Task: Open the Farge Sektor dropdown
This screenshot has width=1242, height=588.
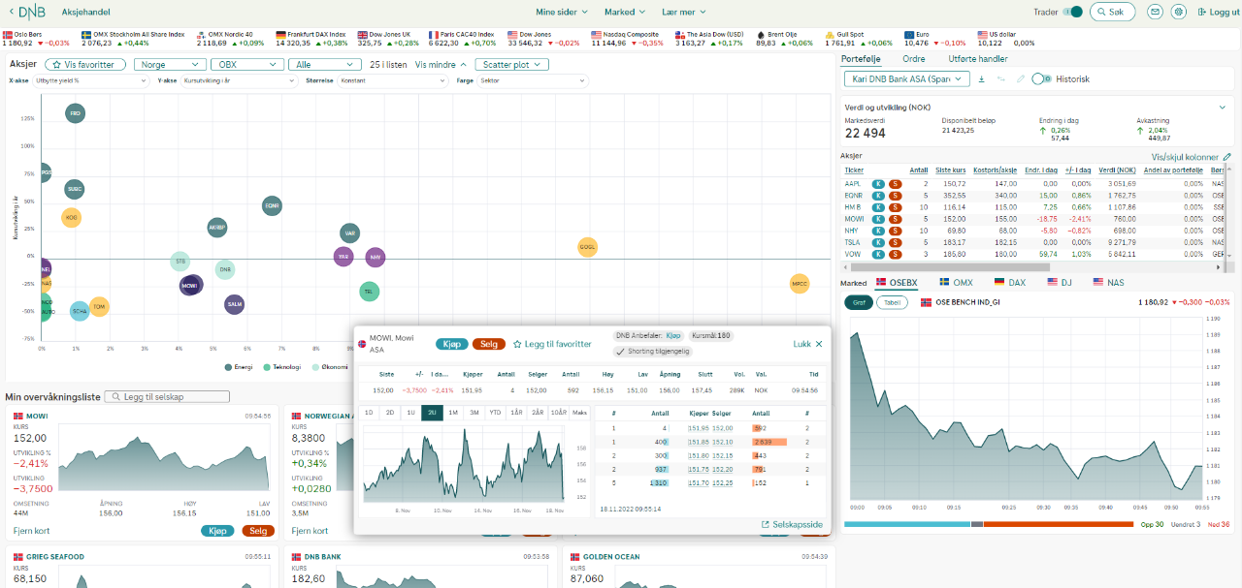Action: click(533, 80)
